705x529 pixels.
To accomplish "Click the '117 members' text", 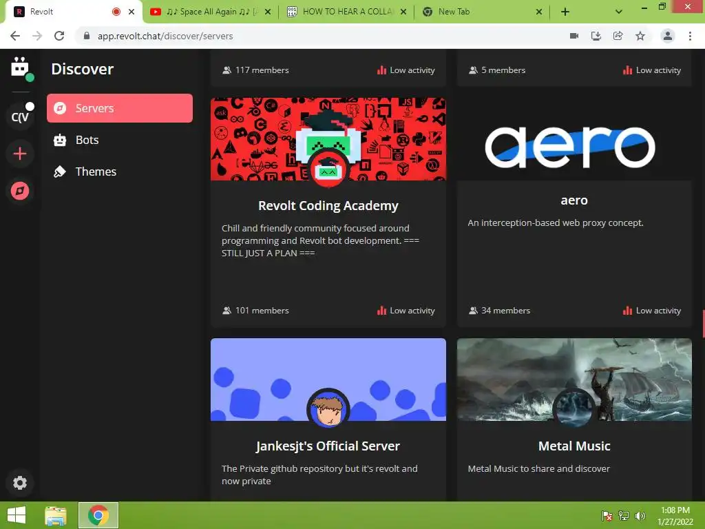I will pos(262,70).
